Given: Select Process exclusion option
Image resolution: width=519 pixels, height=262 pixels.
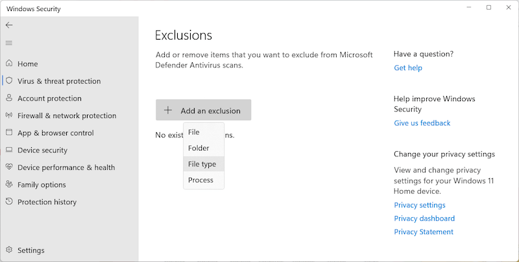Looking at the screenshot, I should [x=204, y=180].
